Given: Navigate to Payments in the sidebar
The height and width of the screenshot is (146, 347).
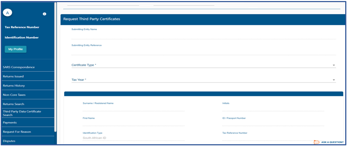Looking at the screenshot, I should click(x=10, y=122).
